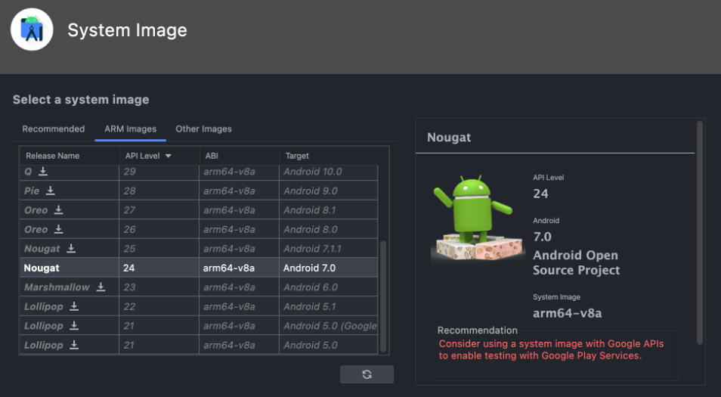Download the last Lollipop API 21 image
Screen dimensions: 721x397
point(74,345)
